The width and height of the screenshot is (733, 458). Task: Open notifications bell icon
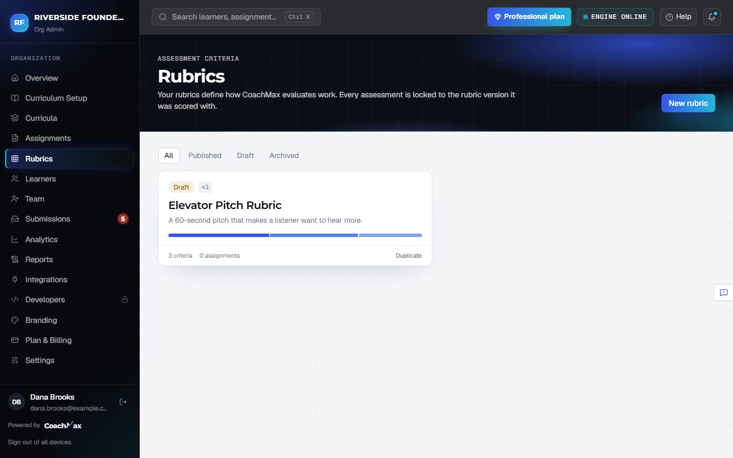712,17
